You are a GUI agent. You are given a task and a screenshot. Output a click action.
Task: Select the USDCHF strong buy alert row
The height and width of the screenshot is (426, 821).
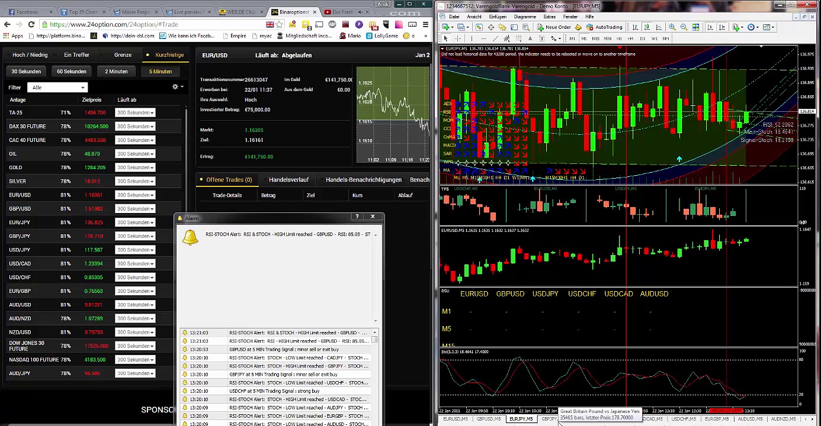tap(274, 391)
